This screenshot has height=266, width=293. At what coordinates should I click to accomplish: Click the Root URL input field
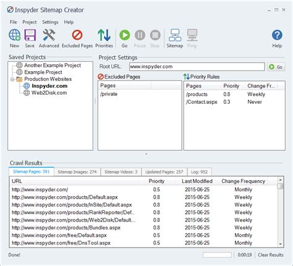(x=197, y=67)
